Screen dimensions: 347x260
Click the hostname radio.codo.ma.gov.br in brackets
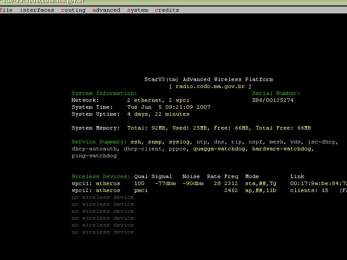click(x=210, y=86)
